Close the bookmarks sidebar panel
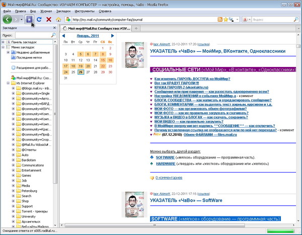This screenshot has width=302, height=235. (x=54, y=28)
